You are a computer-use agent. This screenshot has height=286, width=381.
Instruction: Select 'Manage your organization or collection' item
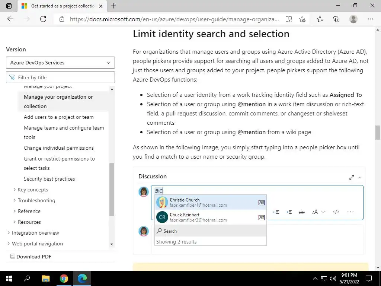pos(63,101)
